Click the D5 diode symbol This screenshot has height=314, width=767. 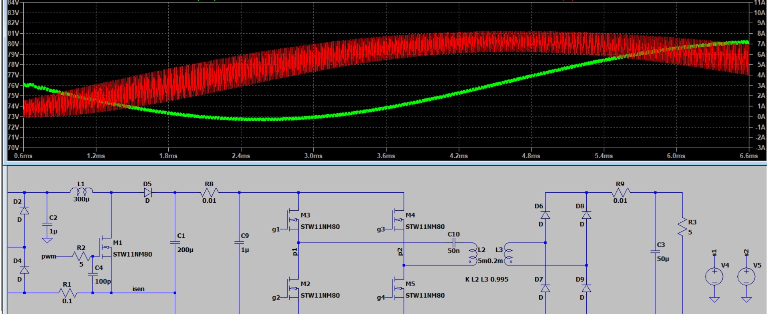pyautogui.click(x=147, y=192)
